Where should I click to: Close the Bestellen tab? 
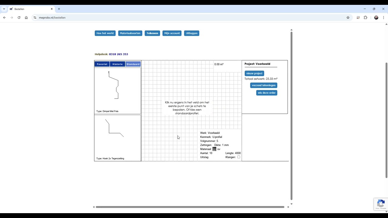point(52,9)
